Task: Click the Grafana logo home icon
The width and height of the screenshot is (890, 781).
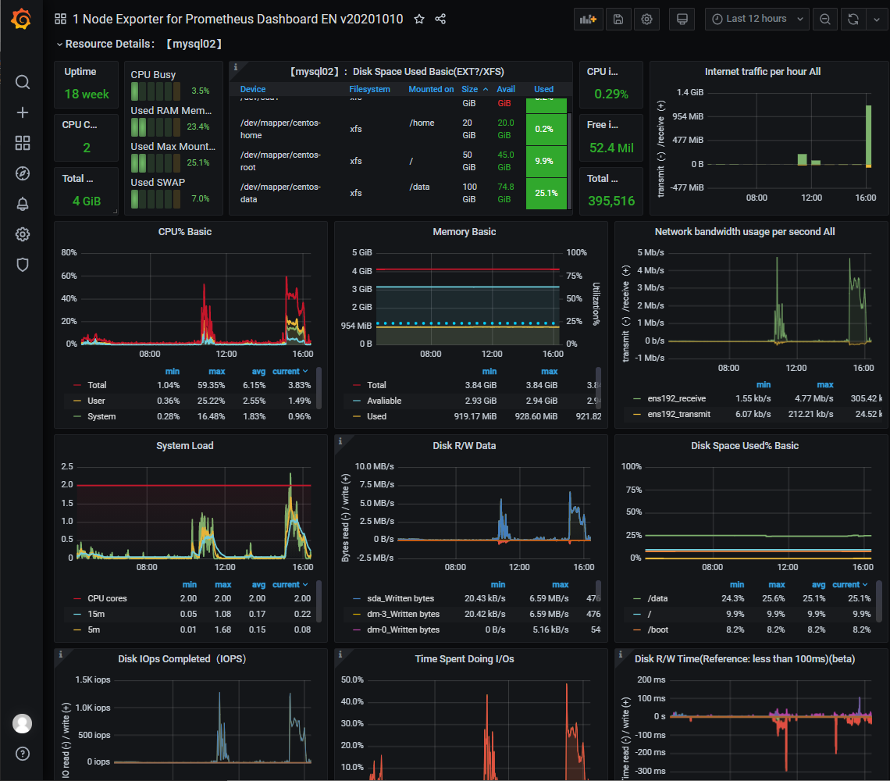Action: pyautogui.click(x=22, y=19)
